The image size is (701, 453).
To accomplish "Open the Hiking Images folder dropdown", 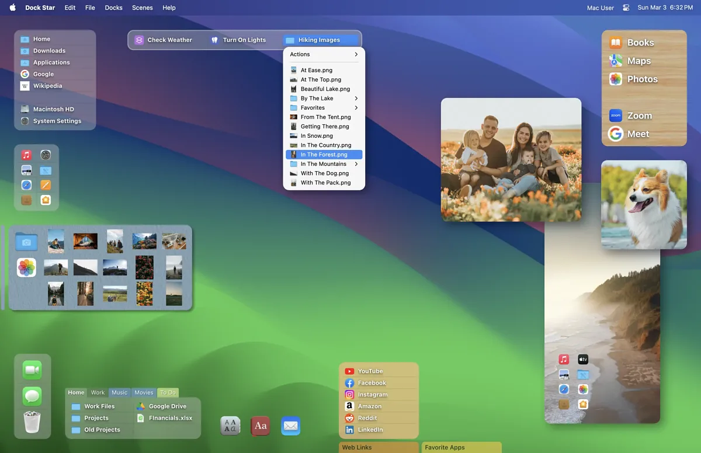I will tap(320, 40).
